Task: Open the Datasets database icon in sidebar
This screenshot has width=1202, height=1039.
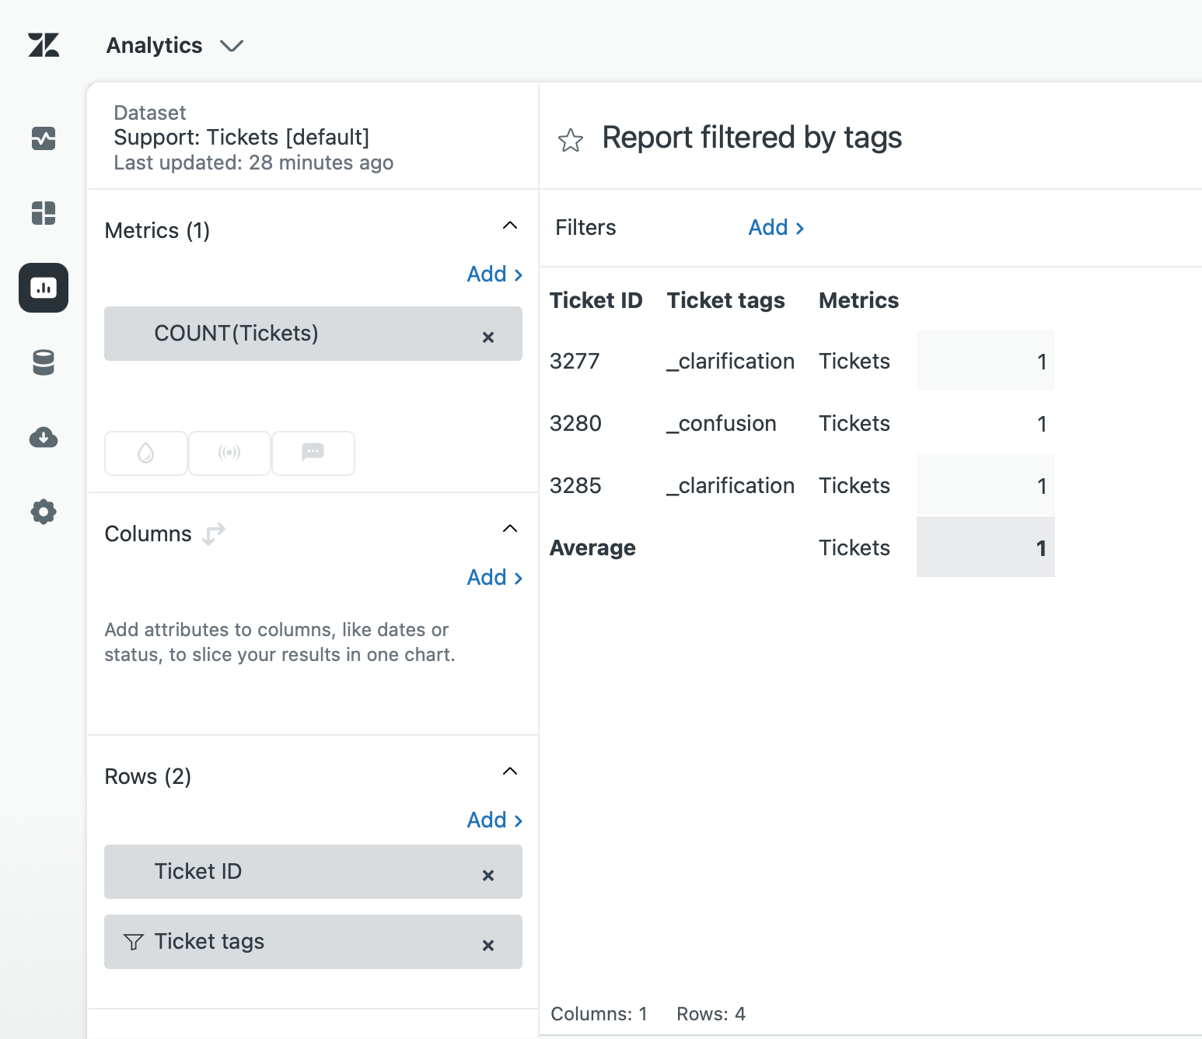Action: click(x=44, y=362)
